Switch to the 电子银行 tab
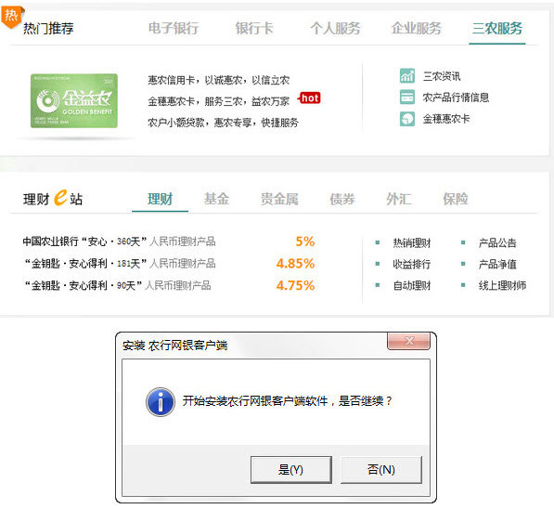This screenshot has height=509, width=554. point(174,28)
